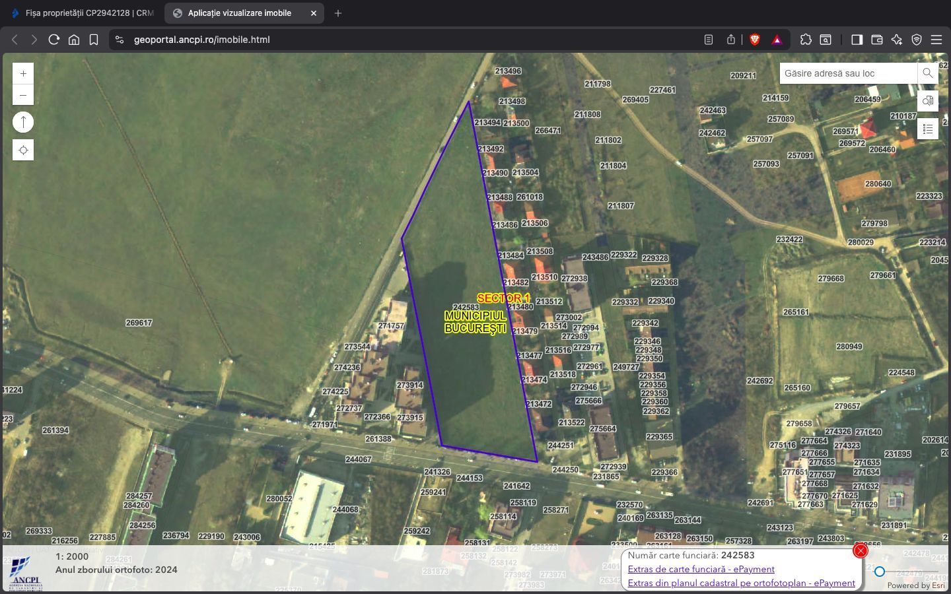
Task: Zoom out of the map
Action: pos(23,95)
